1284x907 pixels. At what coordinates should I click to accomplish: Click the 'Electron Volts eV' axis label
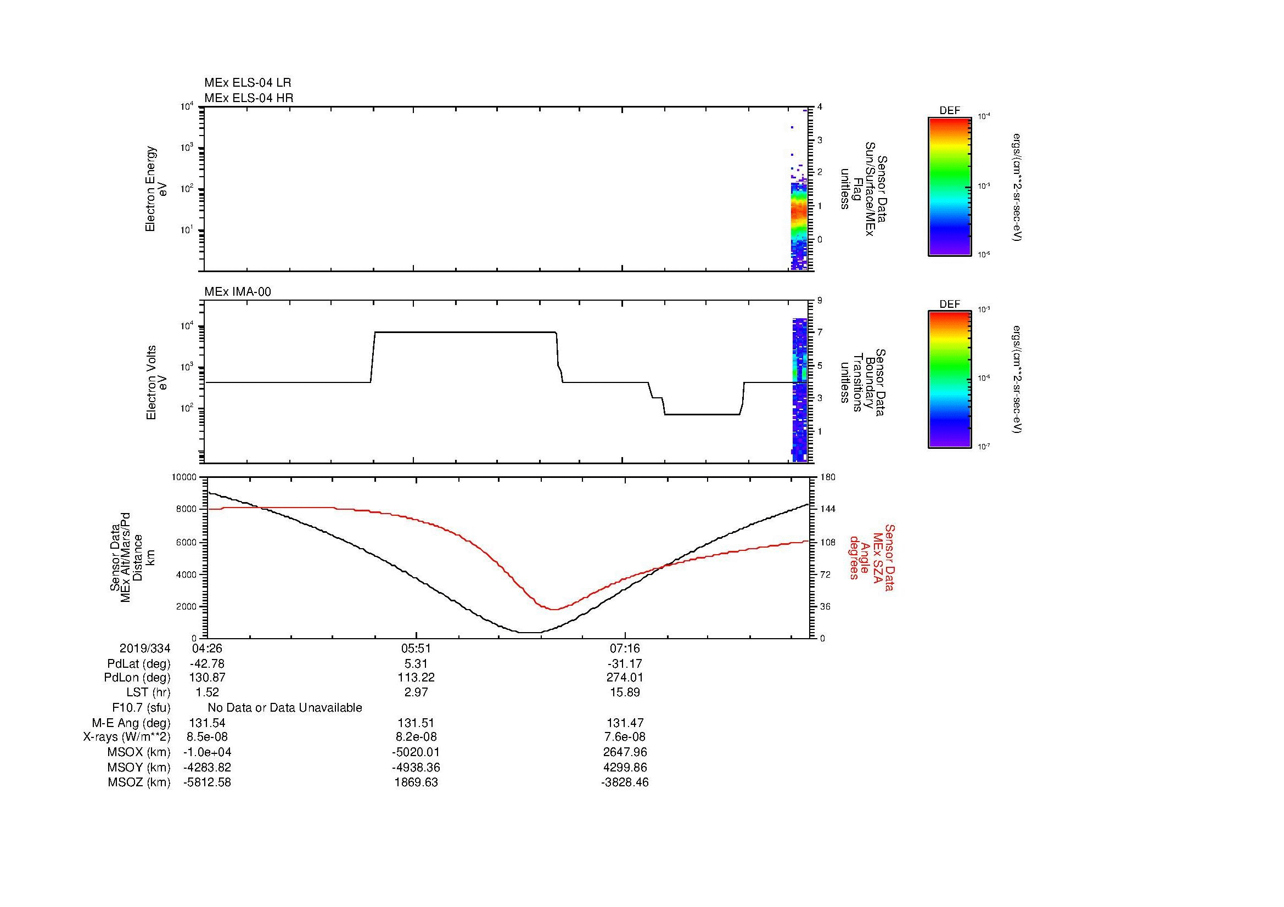click(x=156, y=382)
